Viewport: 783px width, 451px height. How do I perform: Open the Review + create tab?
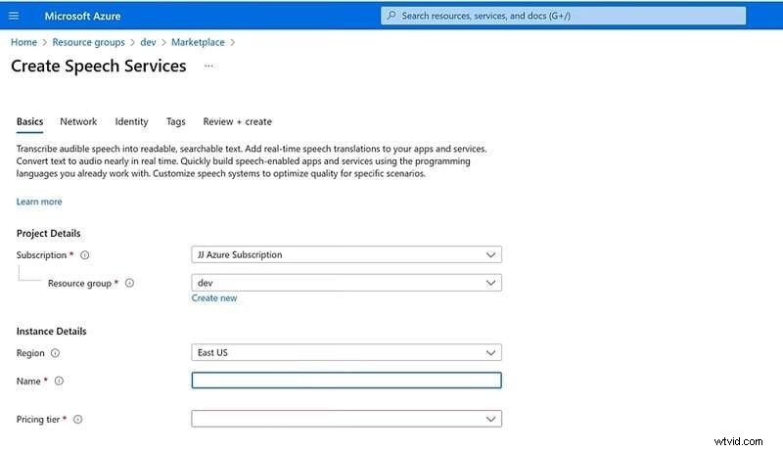237,121
